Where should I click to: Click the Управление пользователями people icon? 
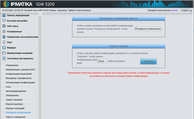point(4,37)
